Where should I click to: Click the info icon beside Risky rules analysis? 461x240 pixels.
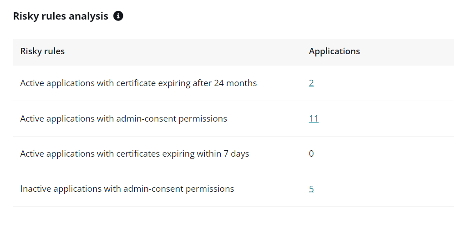coord(118,16)
